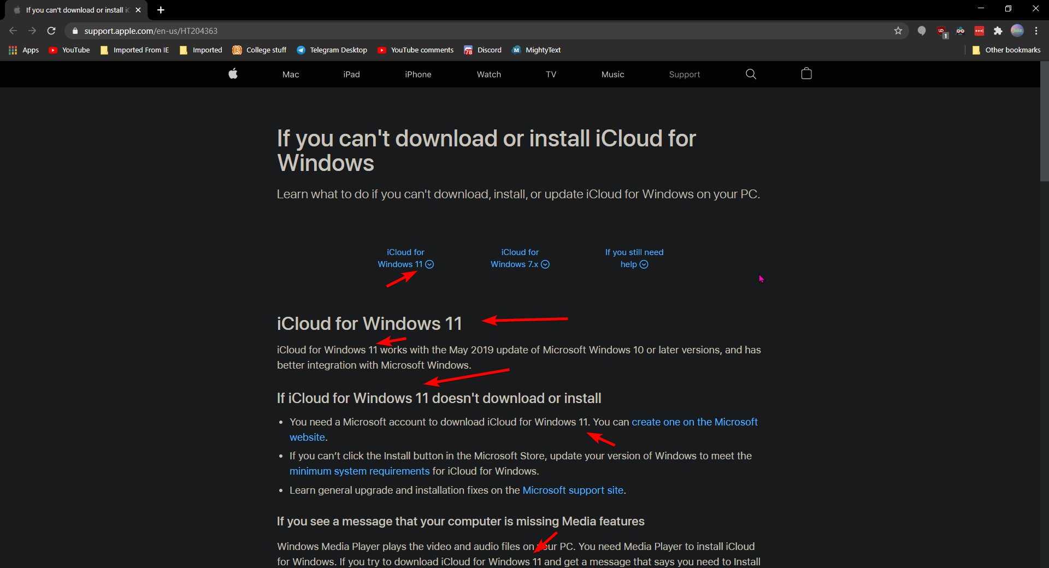Open a new browser tab

point(161,10)
